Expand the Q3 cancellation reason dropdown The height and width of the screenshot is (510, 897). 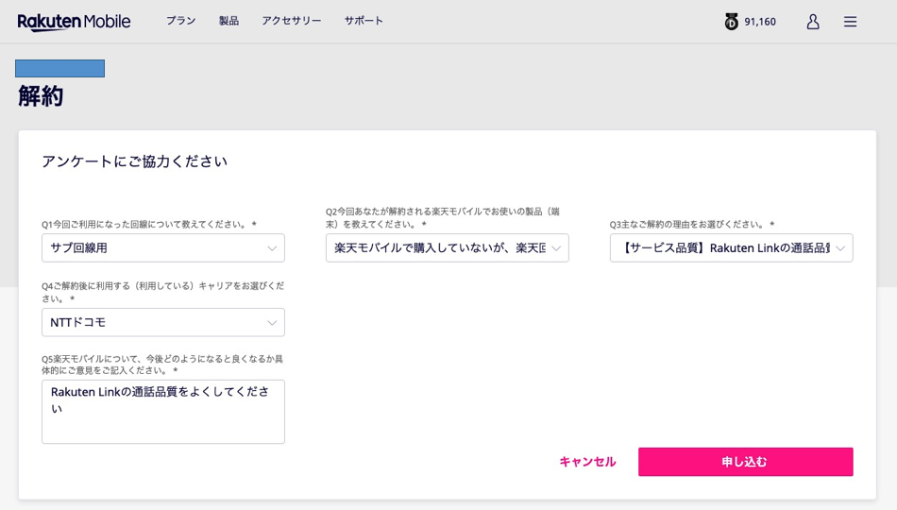(731, 247)
